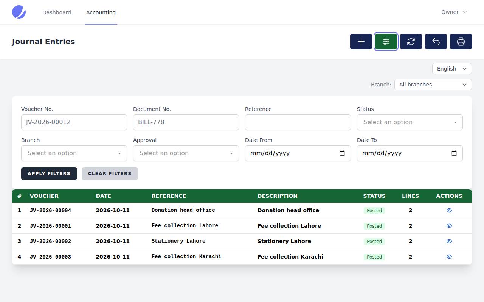
Task: Open the Owner user menu
Action: coord(454,12)
